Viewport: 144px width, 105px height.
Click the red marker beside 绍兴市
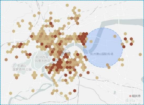tap(130, 96)
